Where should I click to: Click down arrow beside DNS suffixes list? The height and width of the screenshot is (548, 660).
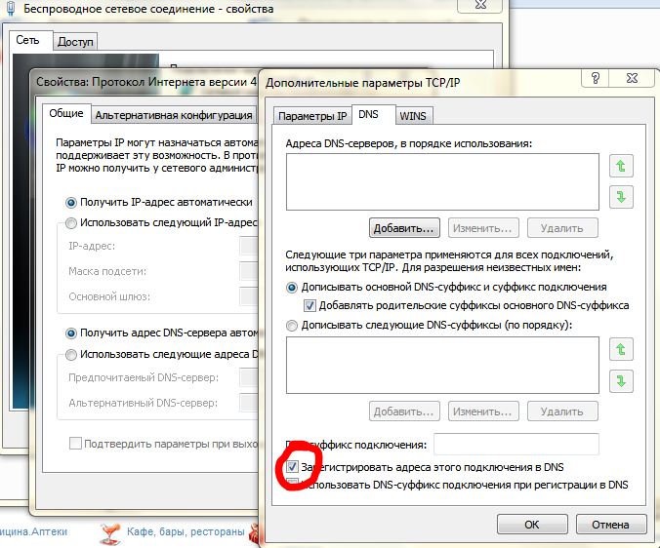click(620, 380)
